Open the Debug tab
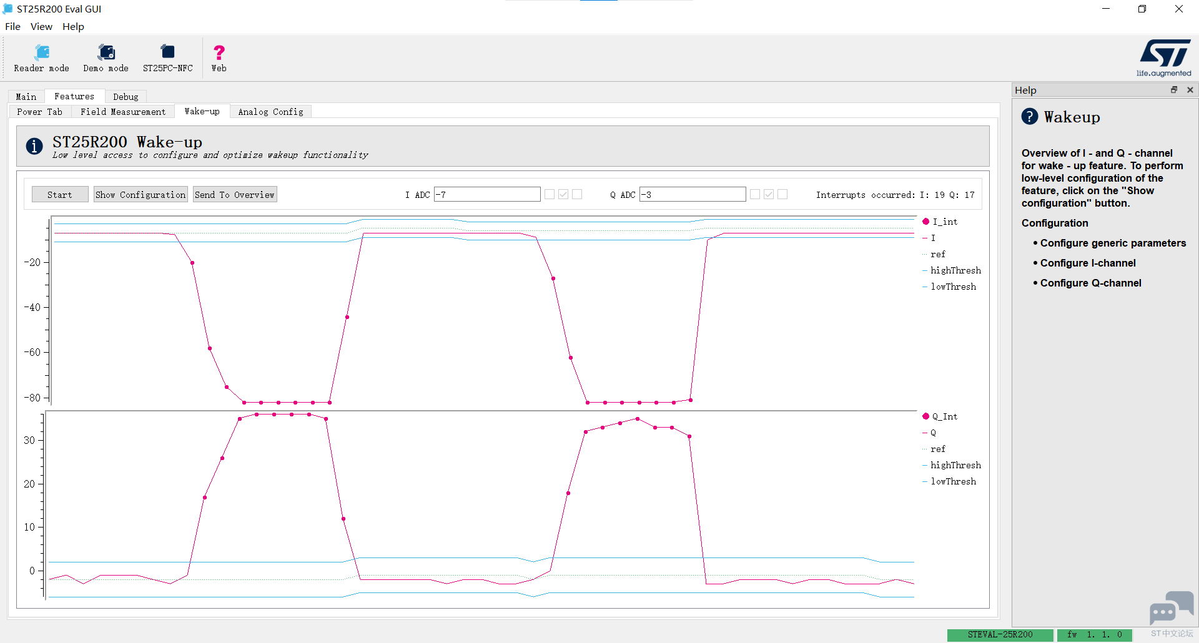Screen dimensions: 1199x643 [x=126, y=97]
